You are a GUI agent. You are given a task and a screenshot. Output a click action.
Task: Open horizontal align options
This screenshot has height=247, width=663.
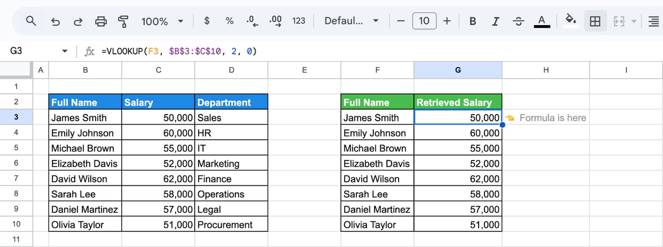point(653,21)
